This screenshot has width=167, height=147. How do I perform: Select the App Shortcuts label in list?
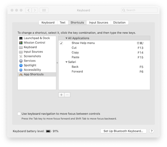tap(34, 74)
